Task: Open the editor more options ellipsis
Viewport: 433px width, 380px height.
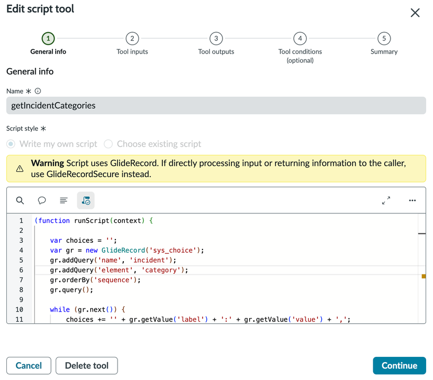Action: pyautogui.click(x=412, y=200)
